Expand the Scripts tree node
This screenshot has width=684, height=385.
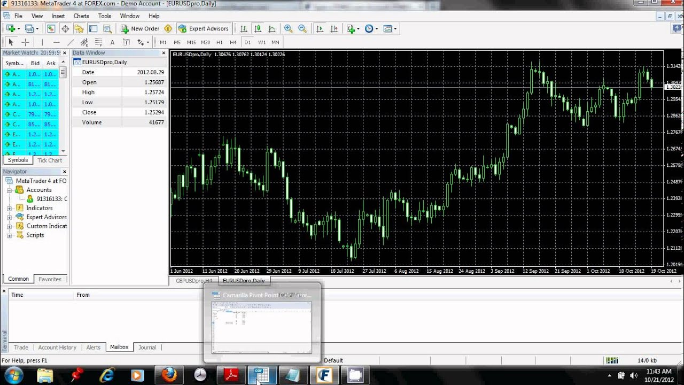pyautogui.click(x=9, y=236)
